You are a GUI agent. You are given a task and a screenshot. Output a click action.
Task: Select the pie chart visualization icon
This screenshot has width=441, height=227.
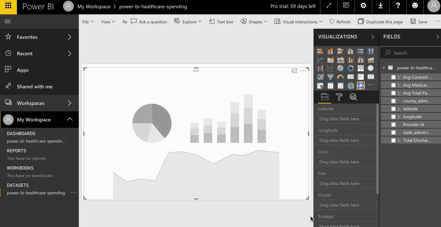click(341, 68)
